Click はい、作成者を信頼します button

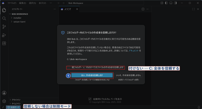point(92,75)
